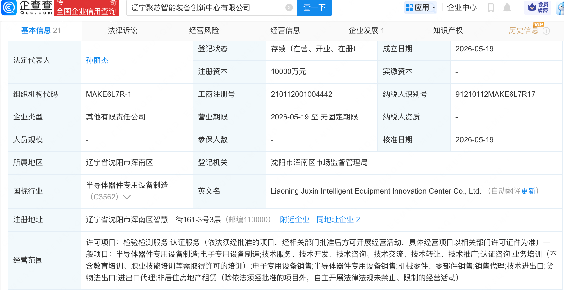Select 半导体器件专用设备制造 industry text

(127, 185)
